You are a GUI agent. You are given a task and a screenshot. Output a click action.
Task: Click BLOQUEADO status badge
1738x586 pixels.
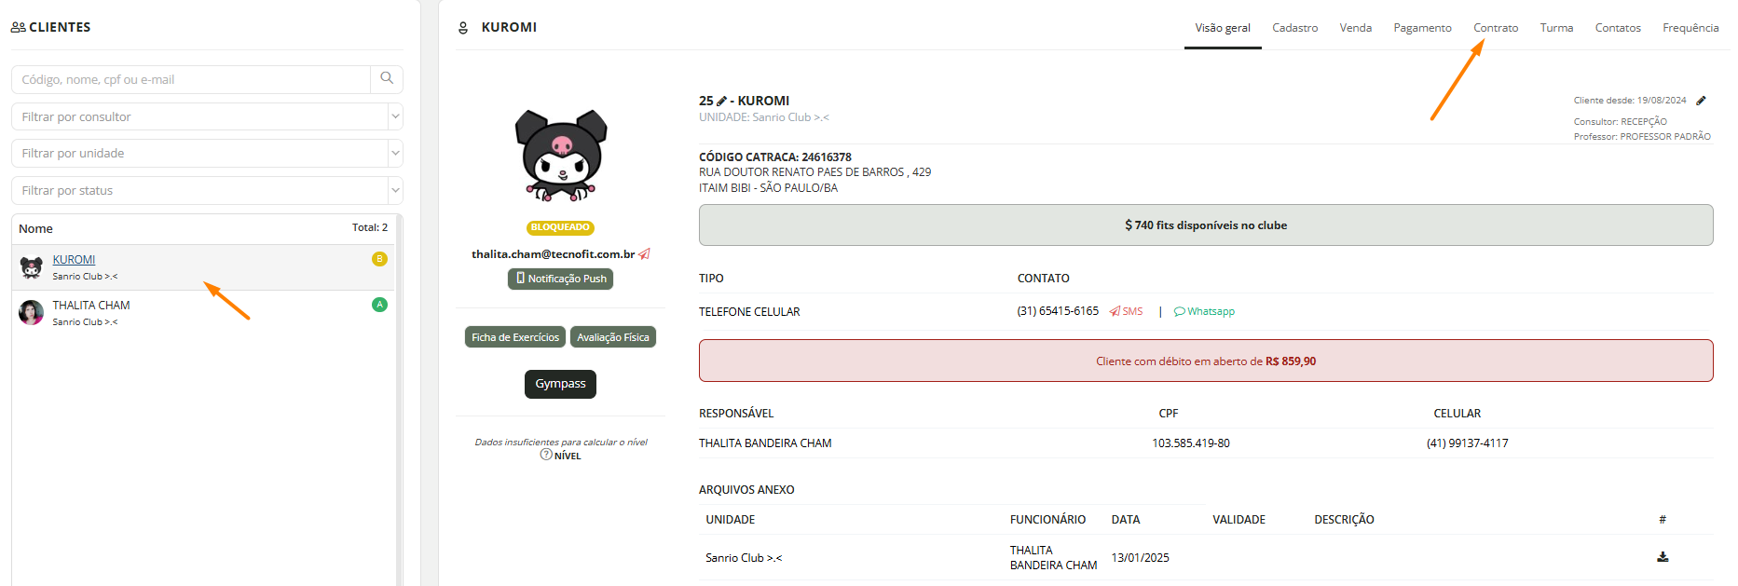pos(560,227)
